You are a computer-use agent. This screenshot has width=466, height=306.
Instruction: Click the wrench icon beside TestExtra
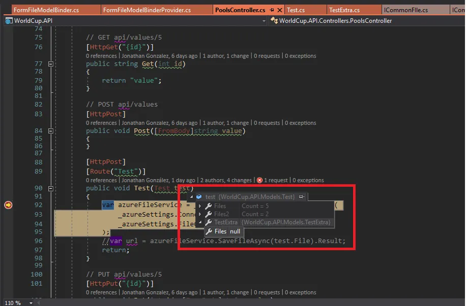[x=209, y=222]
